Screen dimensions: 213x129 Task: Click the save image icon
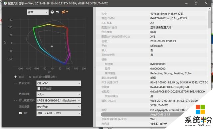58,12
